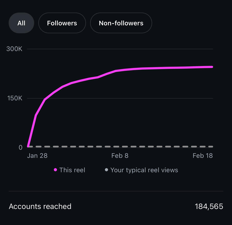Click the 184,565 accounts reached value
Viewport: 232px width, 225px height.
(x=209, y=206)
